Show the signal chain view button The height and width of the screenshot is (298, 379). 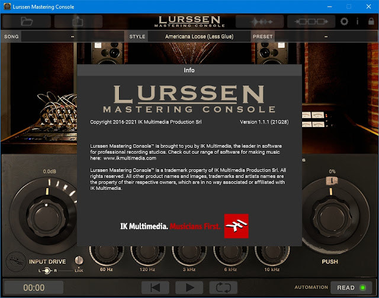point(311,21)
